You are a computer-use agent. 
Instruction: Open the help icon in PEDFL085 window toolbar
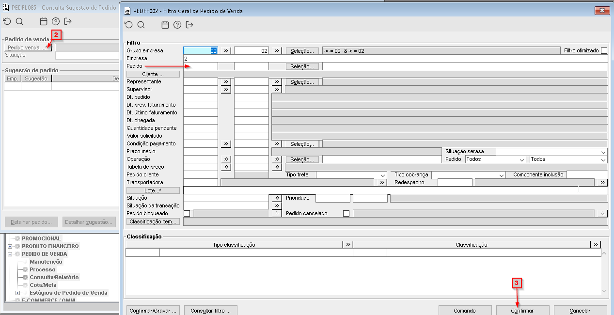click(56, 21)
